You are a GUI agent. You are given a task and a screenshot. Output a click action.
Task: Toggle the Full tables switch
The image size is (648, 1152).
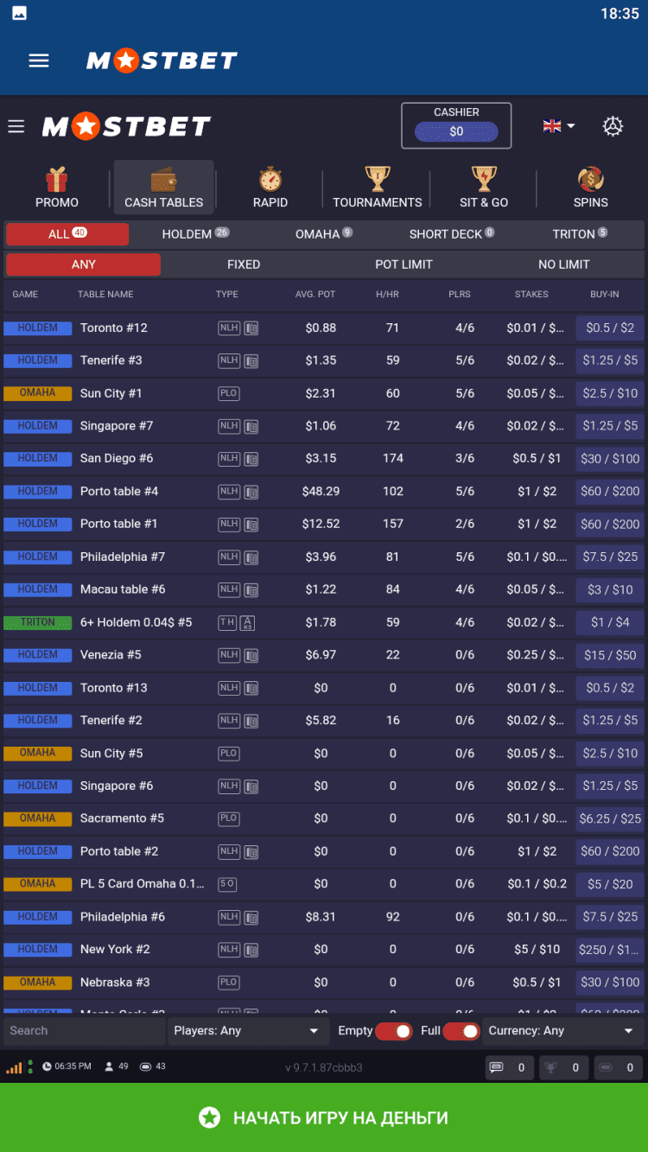point(461,1031)
